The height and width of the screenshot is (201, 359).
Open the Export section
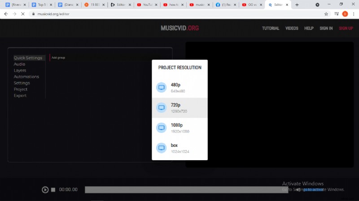[x=20, y=95]
